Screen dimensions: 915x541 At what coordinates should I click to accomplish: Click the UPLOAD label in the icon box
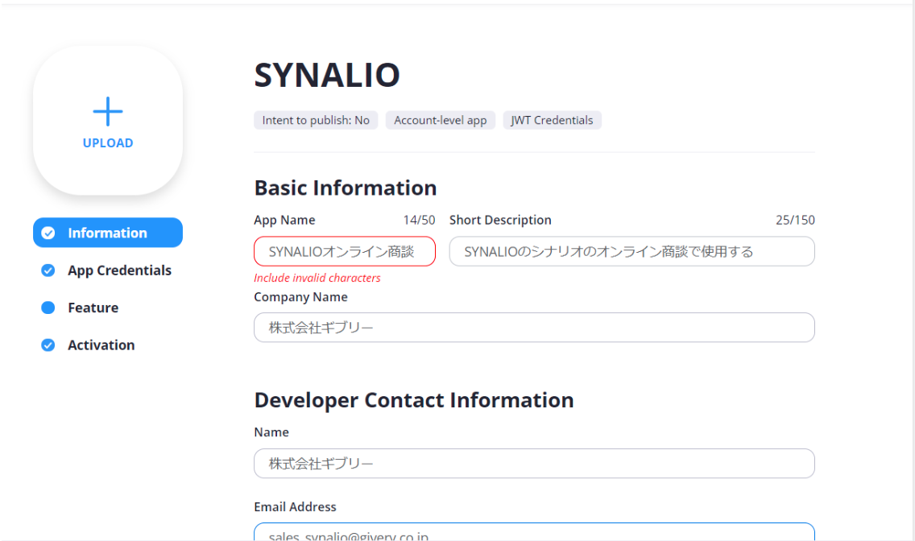(108, 142)
